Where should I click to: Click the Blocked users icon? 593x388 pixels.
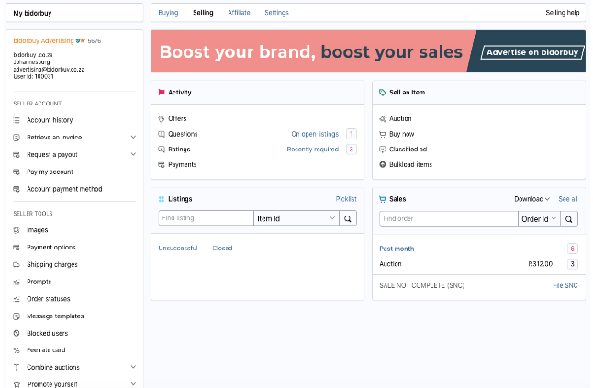click(x=17, y=333)
